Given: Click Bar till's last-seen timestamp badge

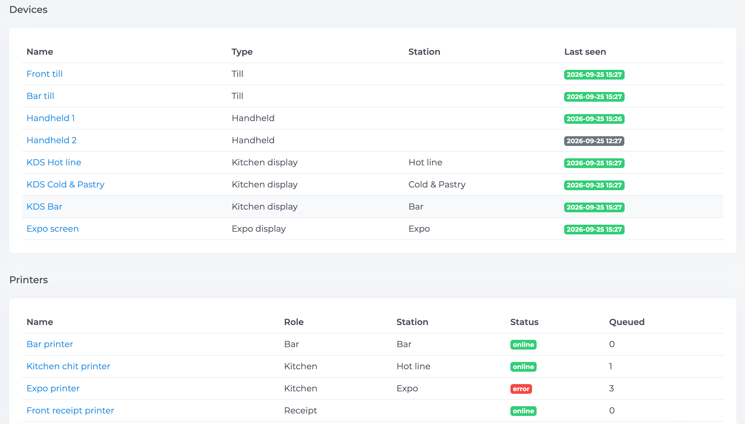Looking at the screenshot, I should pyautogui.click(x=594, y=97).
